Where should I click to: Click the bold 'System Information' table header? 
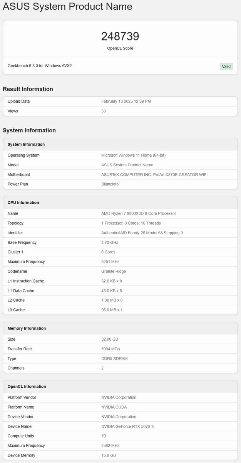[26, 144]
